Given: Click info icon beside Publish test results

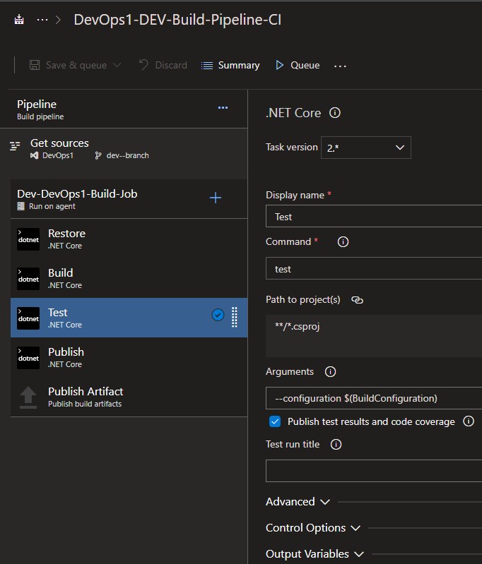Looking at the screenshot, I should 469,421.
